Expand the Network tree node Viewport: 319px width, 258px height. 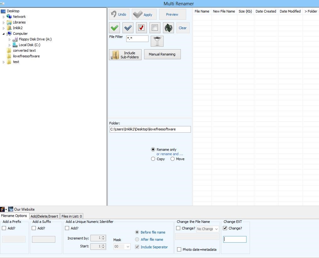[3, 17]
